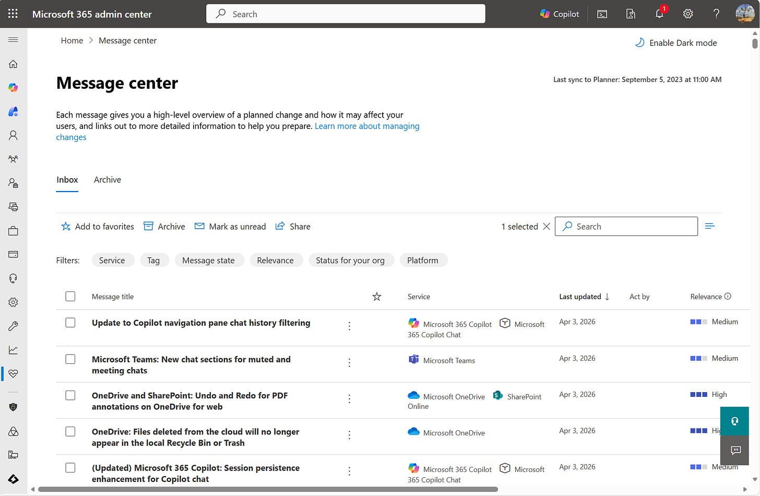760x496 pixels.
Task: Show the Relevance info icon
Action: tap(728, 296)
